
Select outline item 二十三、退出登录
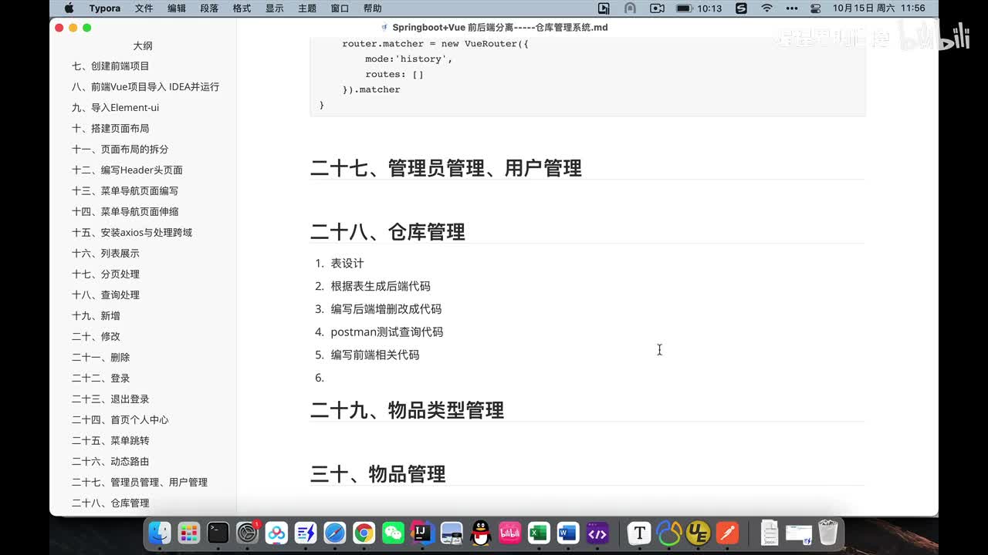(110, 399)
